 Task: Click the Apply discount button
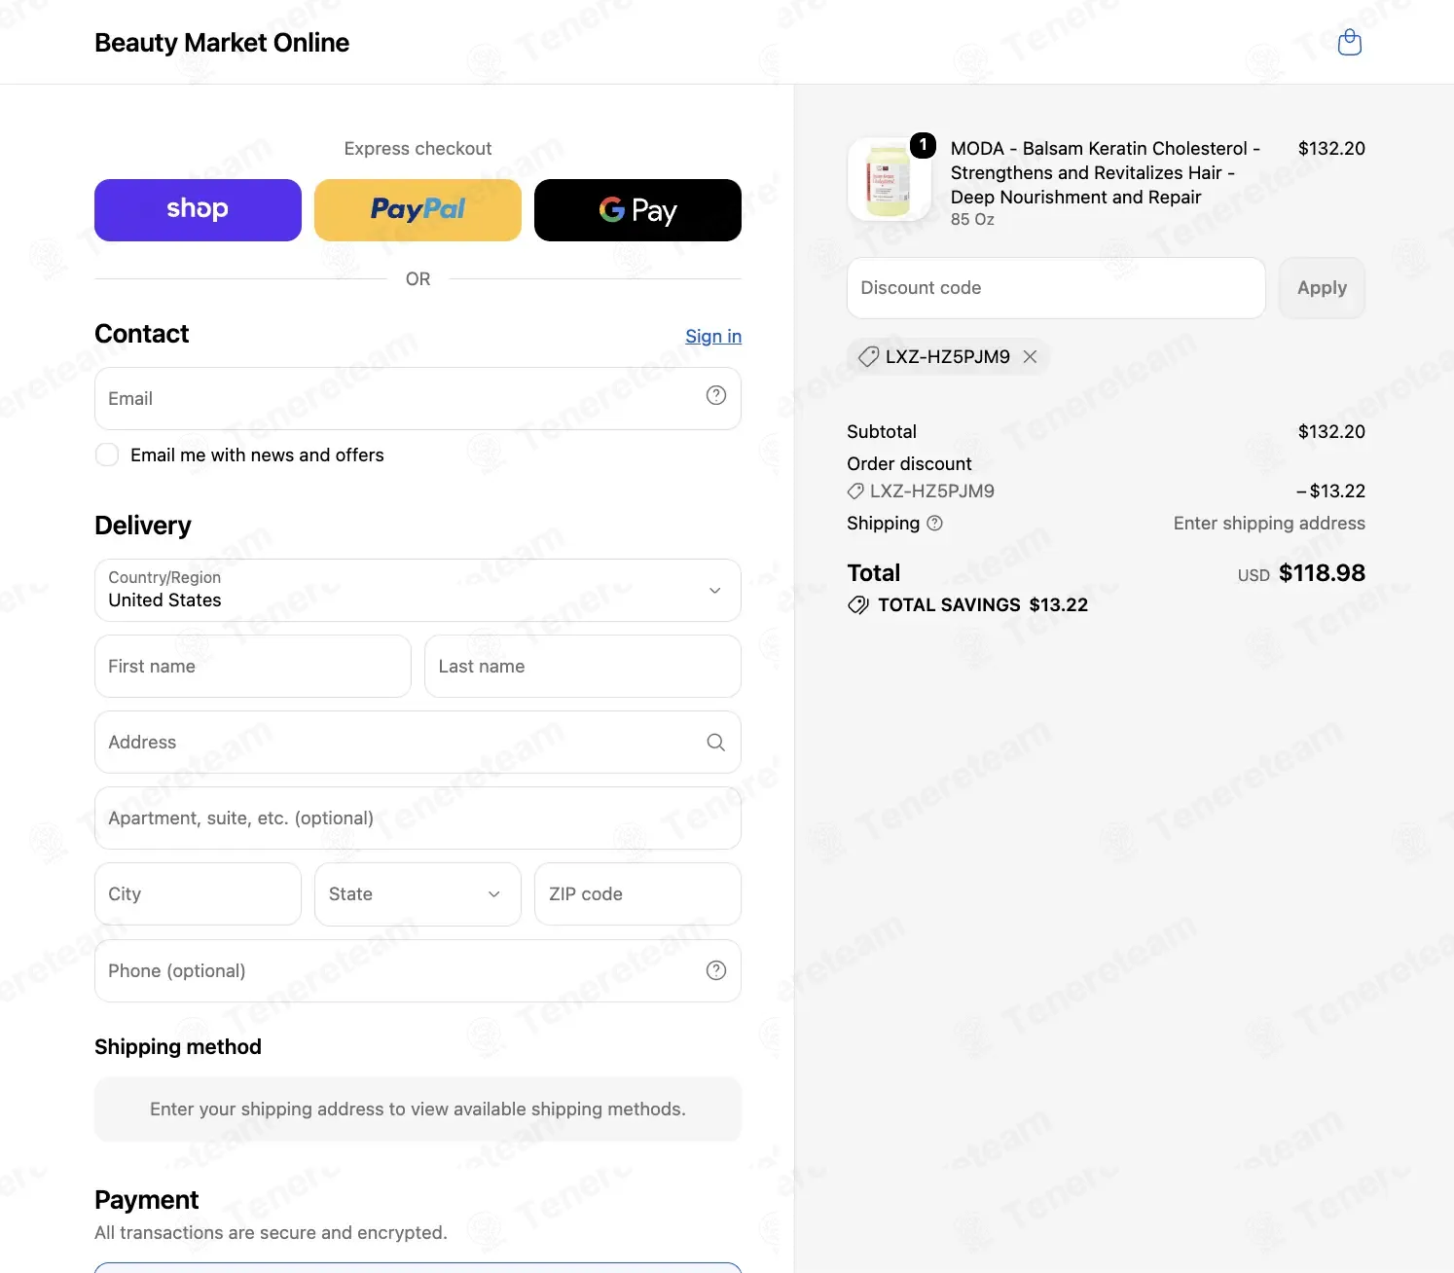tap(1322, 288)
